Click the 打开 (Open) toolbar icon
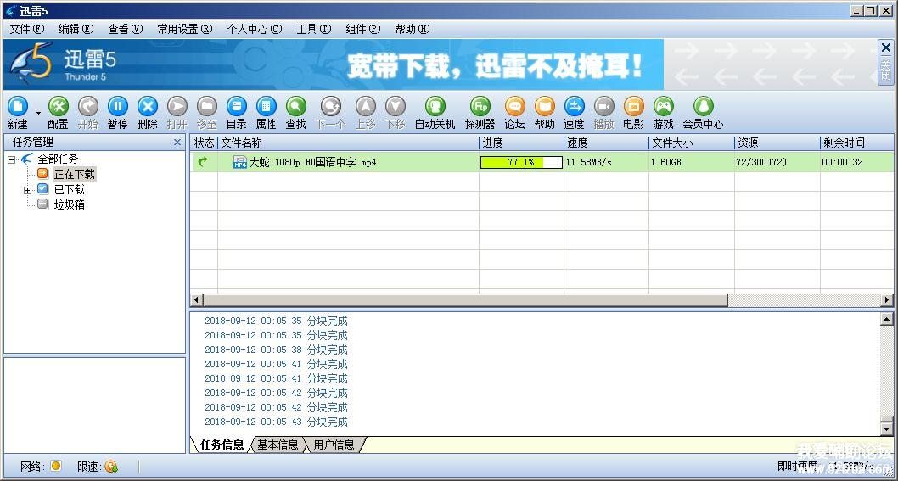Image resolution: width=898 pixels, height=481 pixels. (177, 107)
